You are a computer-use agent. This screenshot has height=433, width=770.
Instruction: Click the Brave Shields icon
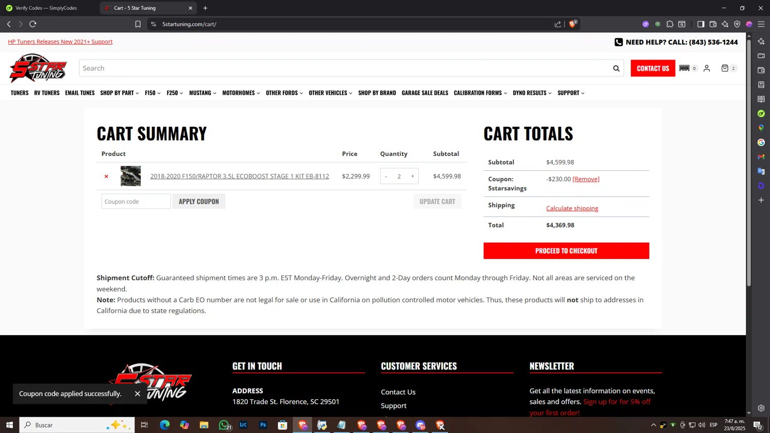click(572, 24)
